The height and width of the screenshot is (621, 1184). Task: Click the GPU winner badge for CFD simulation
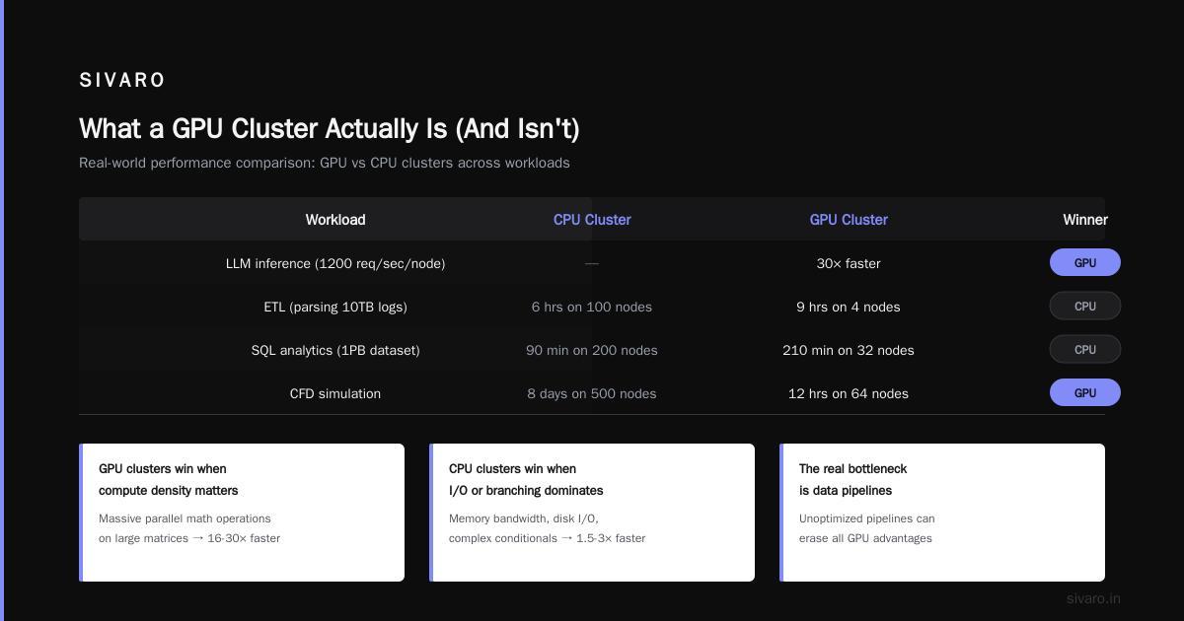tap(1085, 392)
